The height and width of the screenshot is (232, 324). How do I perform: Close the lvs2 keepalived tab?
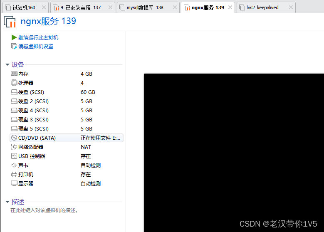291,7
